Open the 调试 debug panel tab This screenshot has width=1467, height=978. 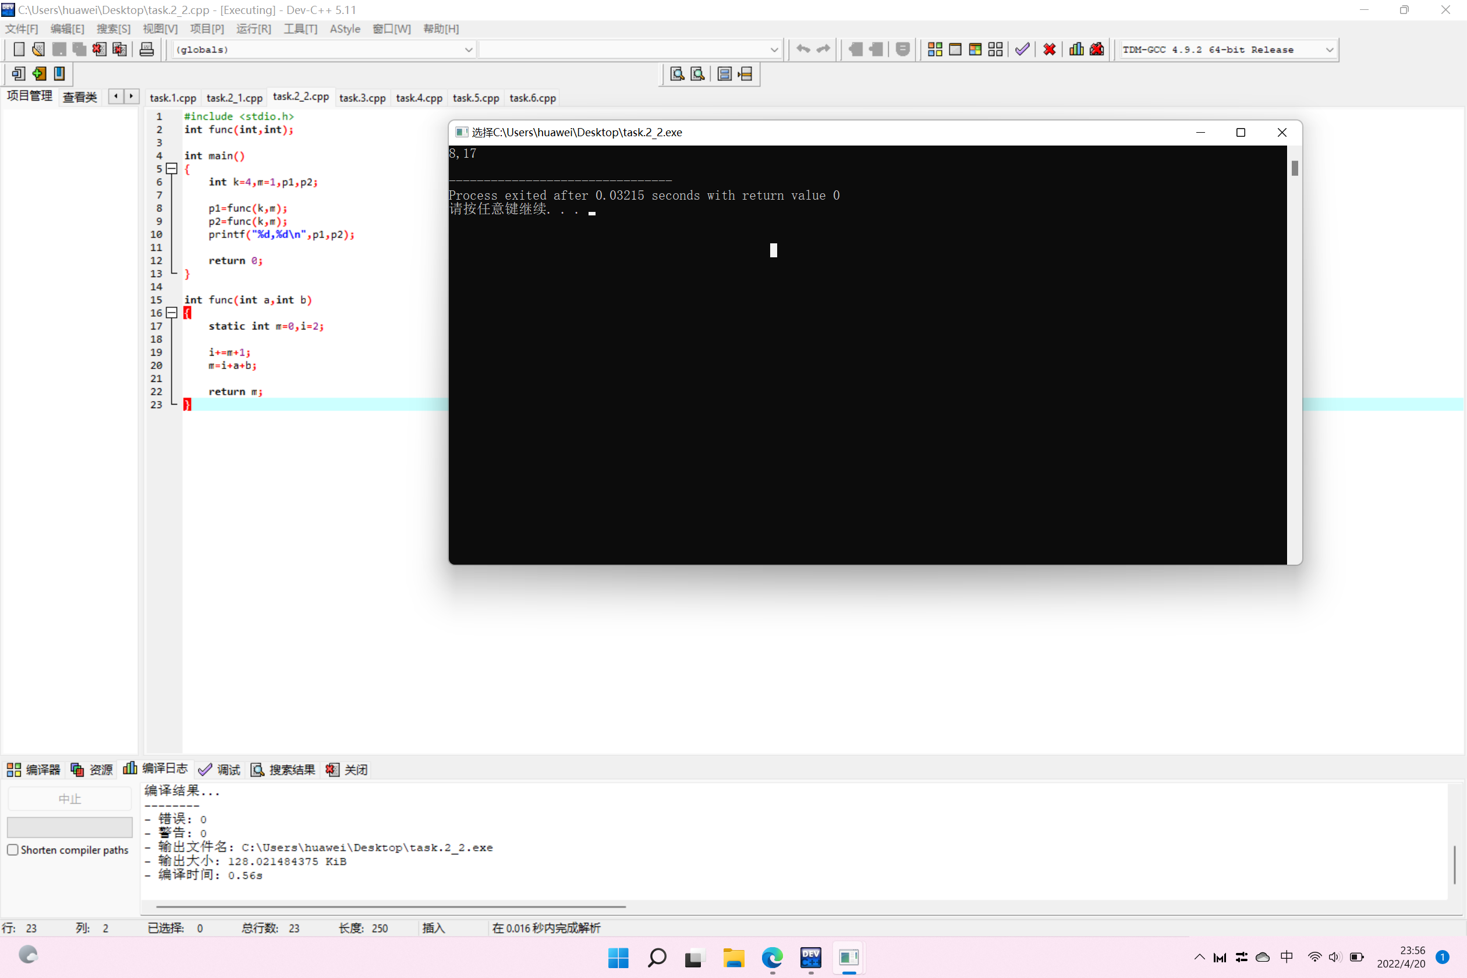[219, 770]
